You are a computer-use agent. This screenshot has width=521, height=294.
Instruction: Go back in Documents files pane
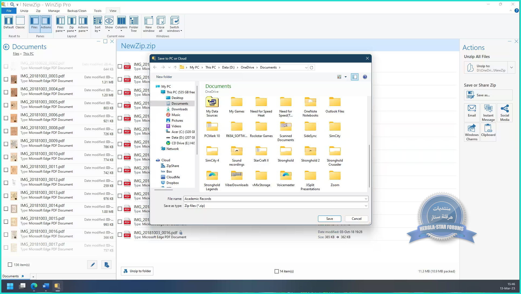point(6,47)
